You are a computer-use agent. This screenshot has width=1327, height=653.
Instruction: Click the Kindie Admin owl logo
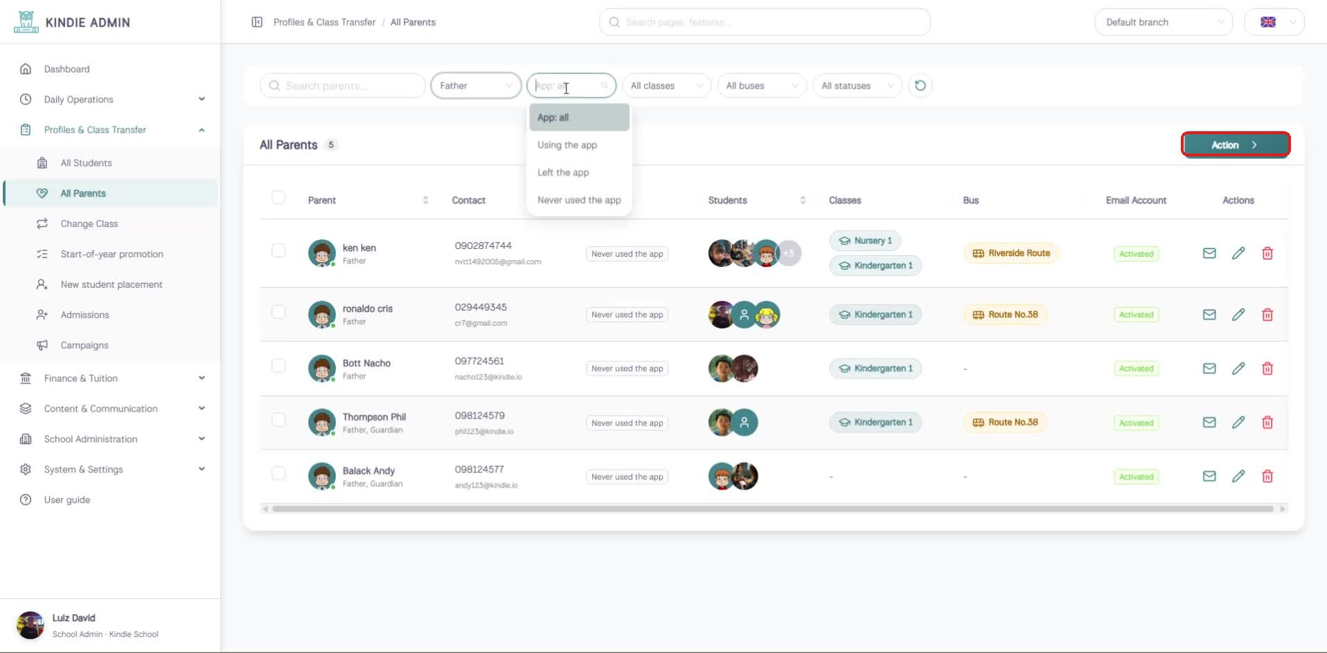point(26,22)
